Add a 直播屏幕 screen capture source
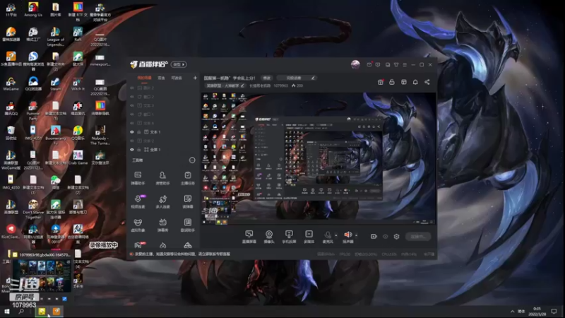 coord(249,237)
